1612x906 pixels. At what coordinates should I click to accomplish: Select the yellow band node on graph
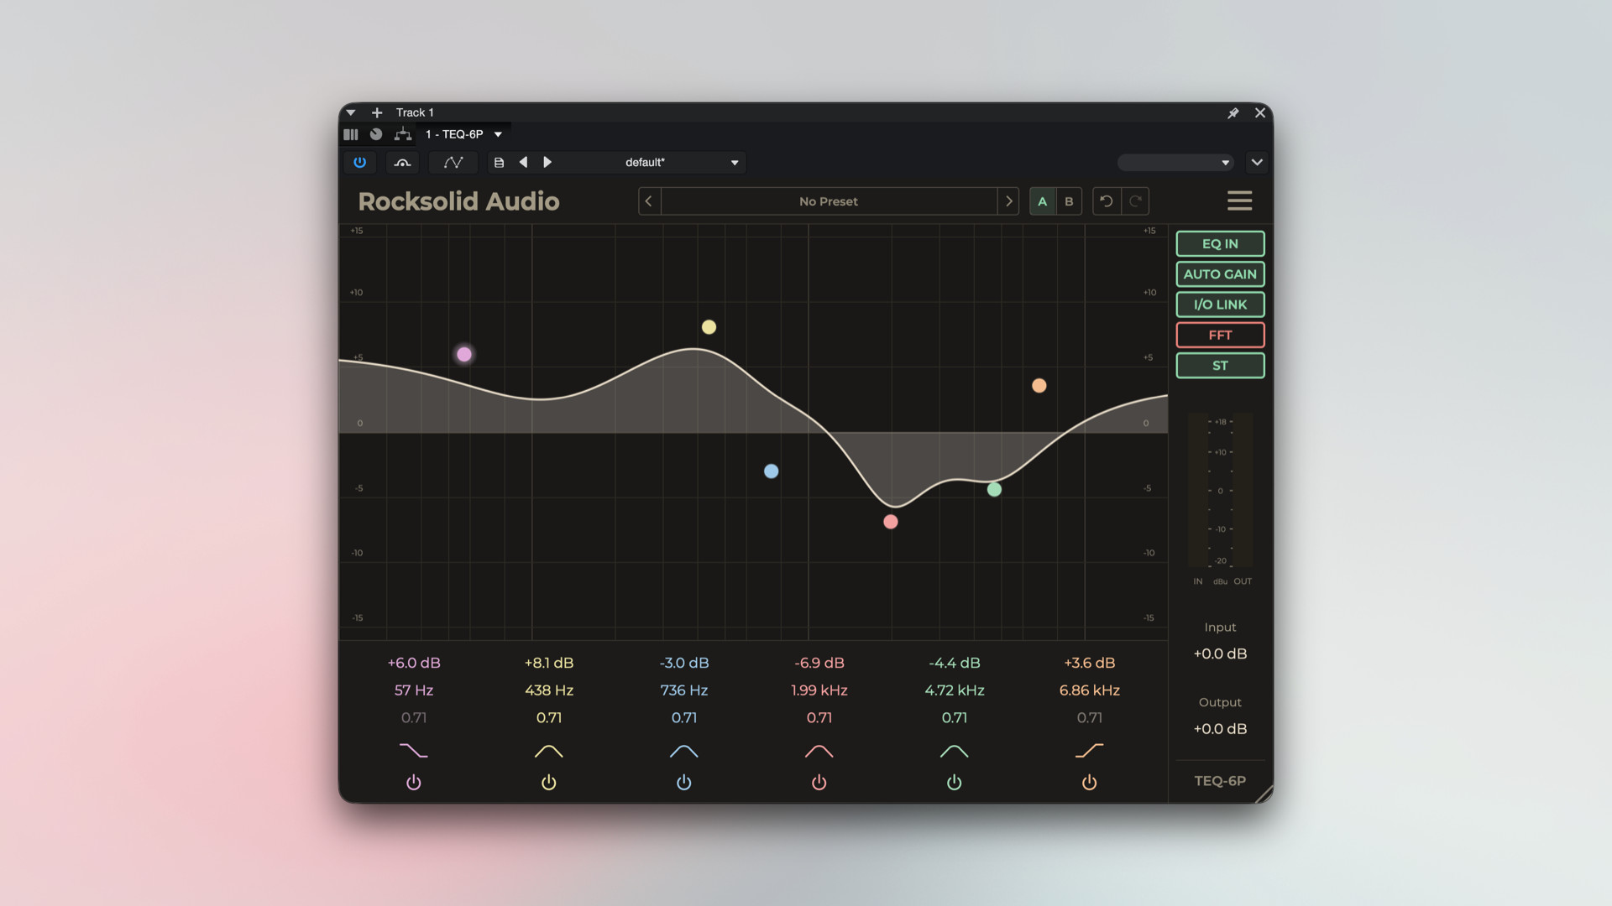click(x=709, y=327)
